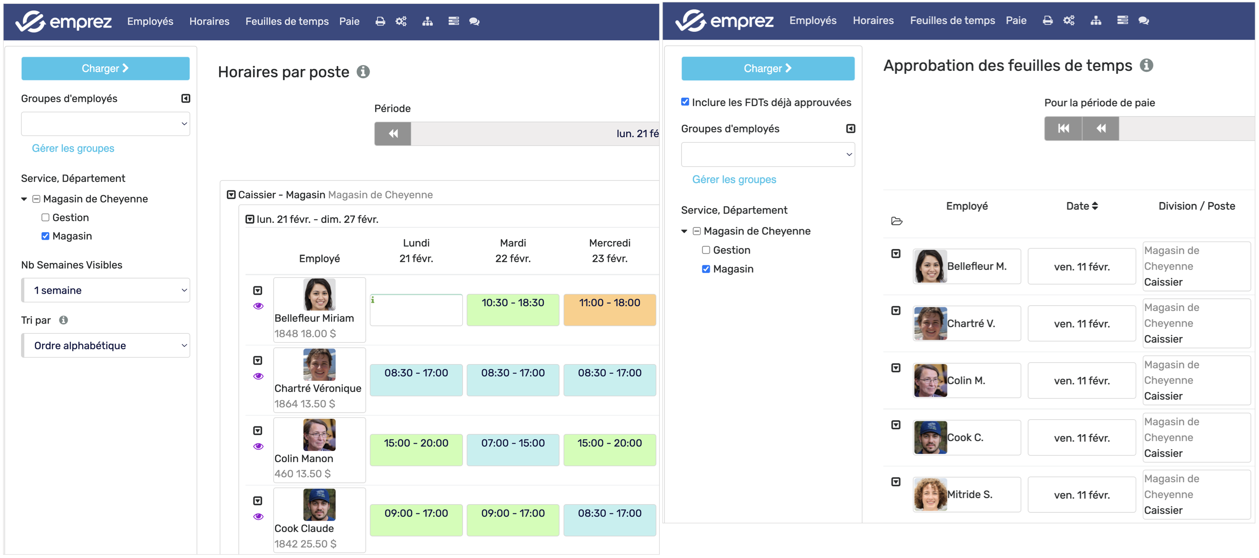Check the Gestion box in the Horaires sidebar
Image resolution: width=1259 pixels, height=558 pixels.
[x=46, y=218]
